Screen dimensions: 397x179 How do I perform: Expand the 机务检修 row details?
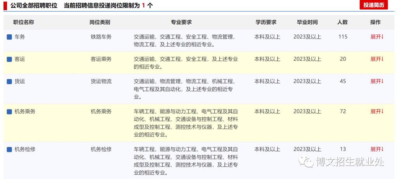(376, 149)
